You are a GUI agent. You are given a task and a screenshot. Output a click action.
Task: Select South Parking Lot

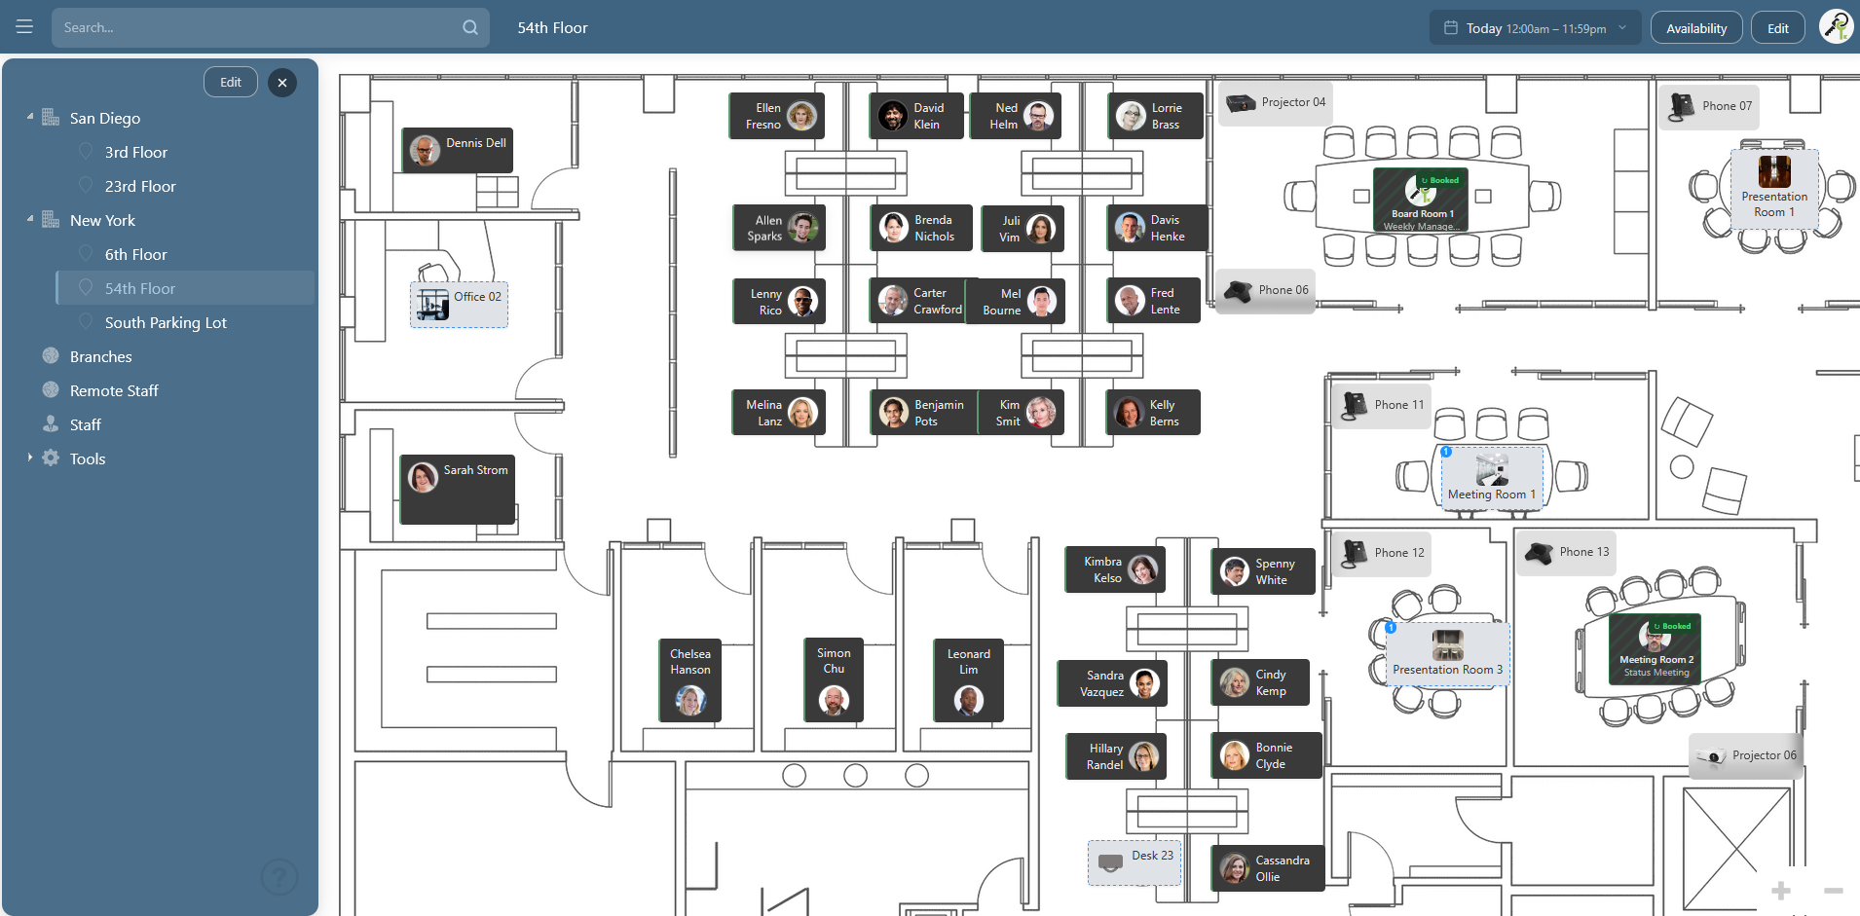167,321
